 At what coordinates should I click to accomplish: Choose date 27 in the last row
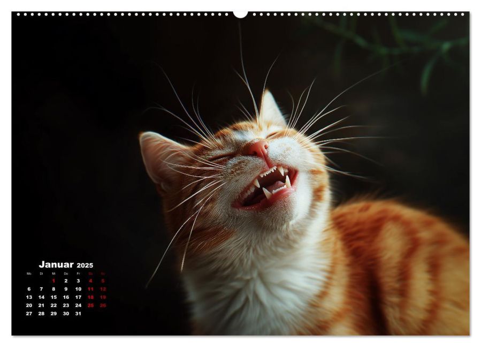pos(29,314)
